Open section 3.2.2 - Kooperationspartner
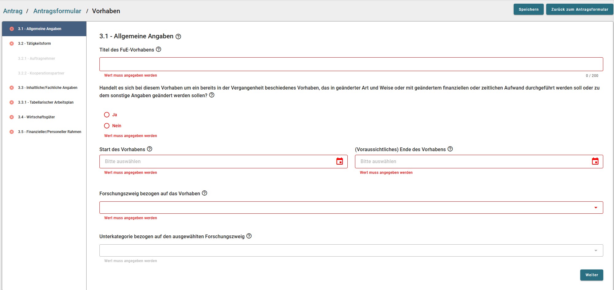Image resolution: width=614 pixels, height=290 pixels. coord(44,73)
